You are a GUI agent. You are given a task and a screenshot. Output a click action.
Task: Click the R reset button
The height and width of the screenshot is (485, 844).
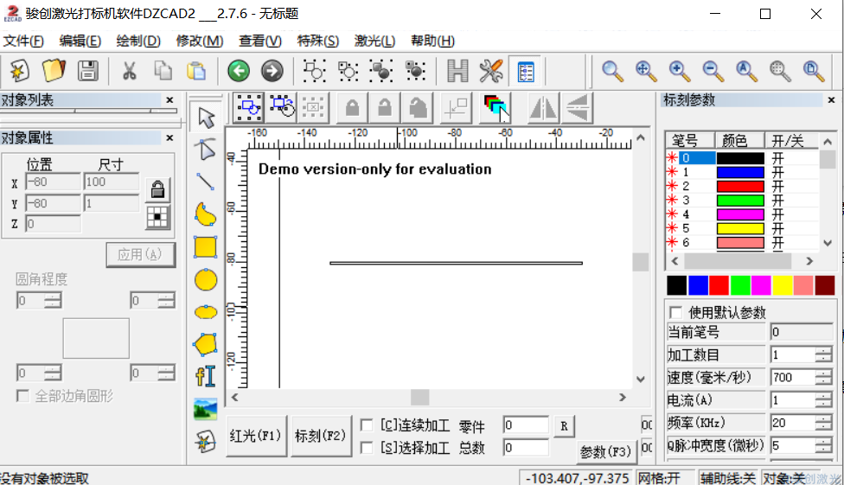coord(564,426)
